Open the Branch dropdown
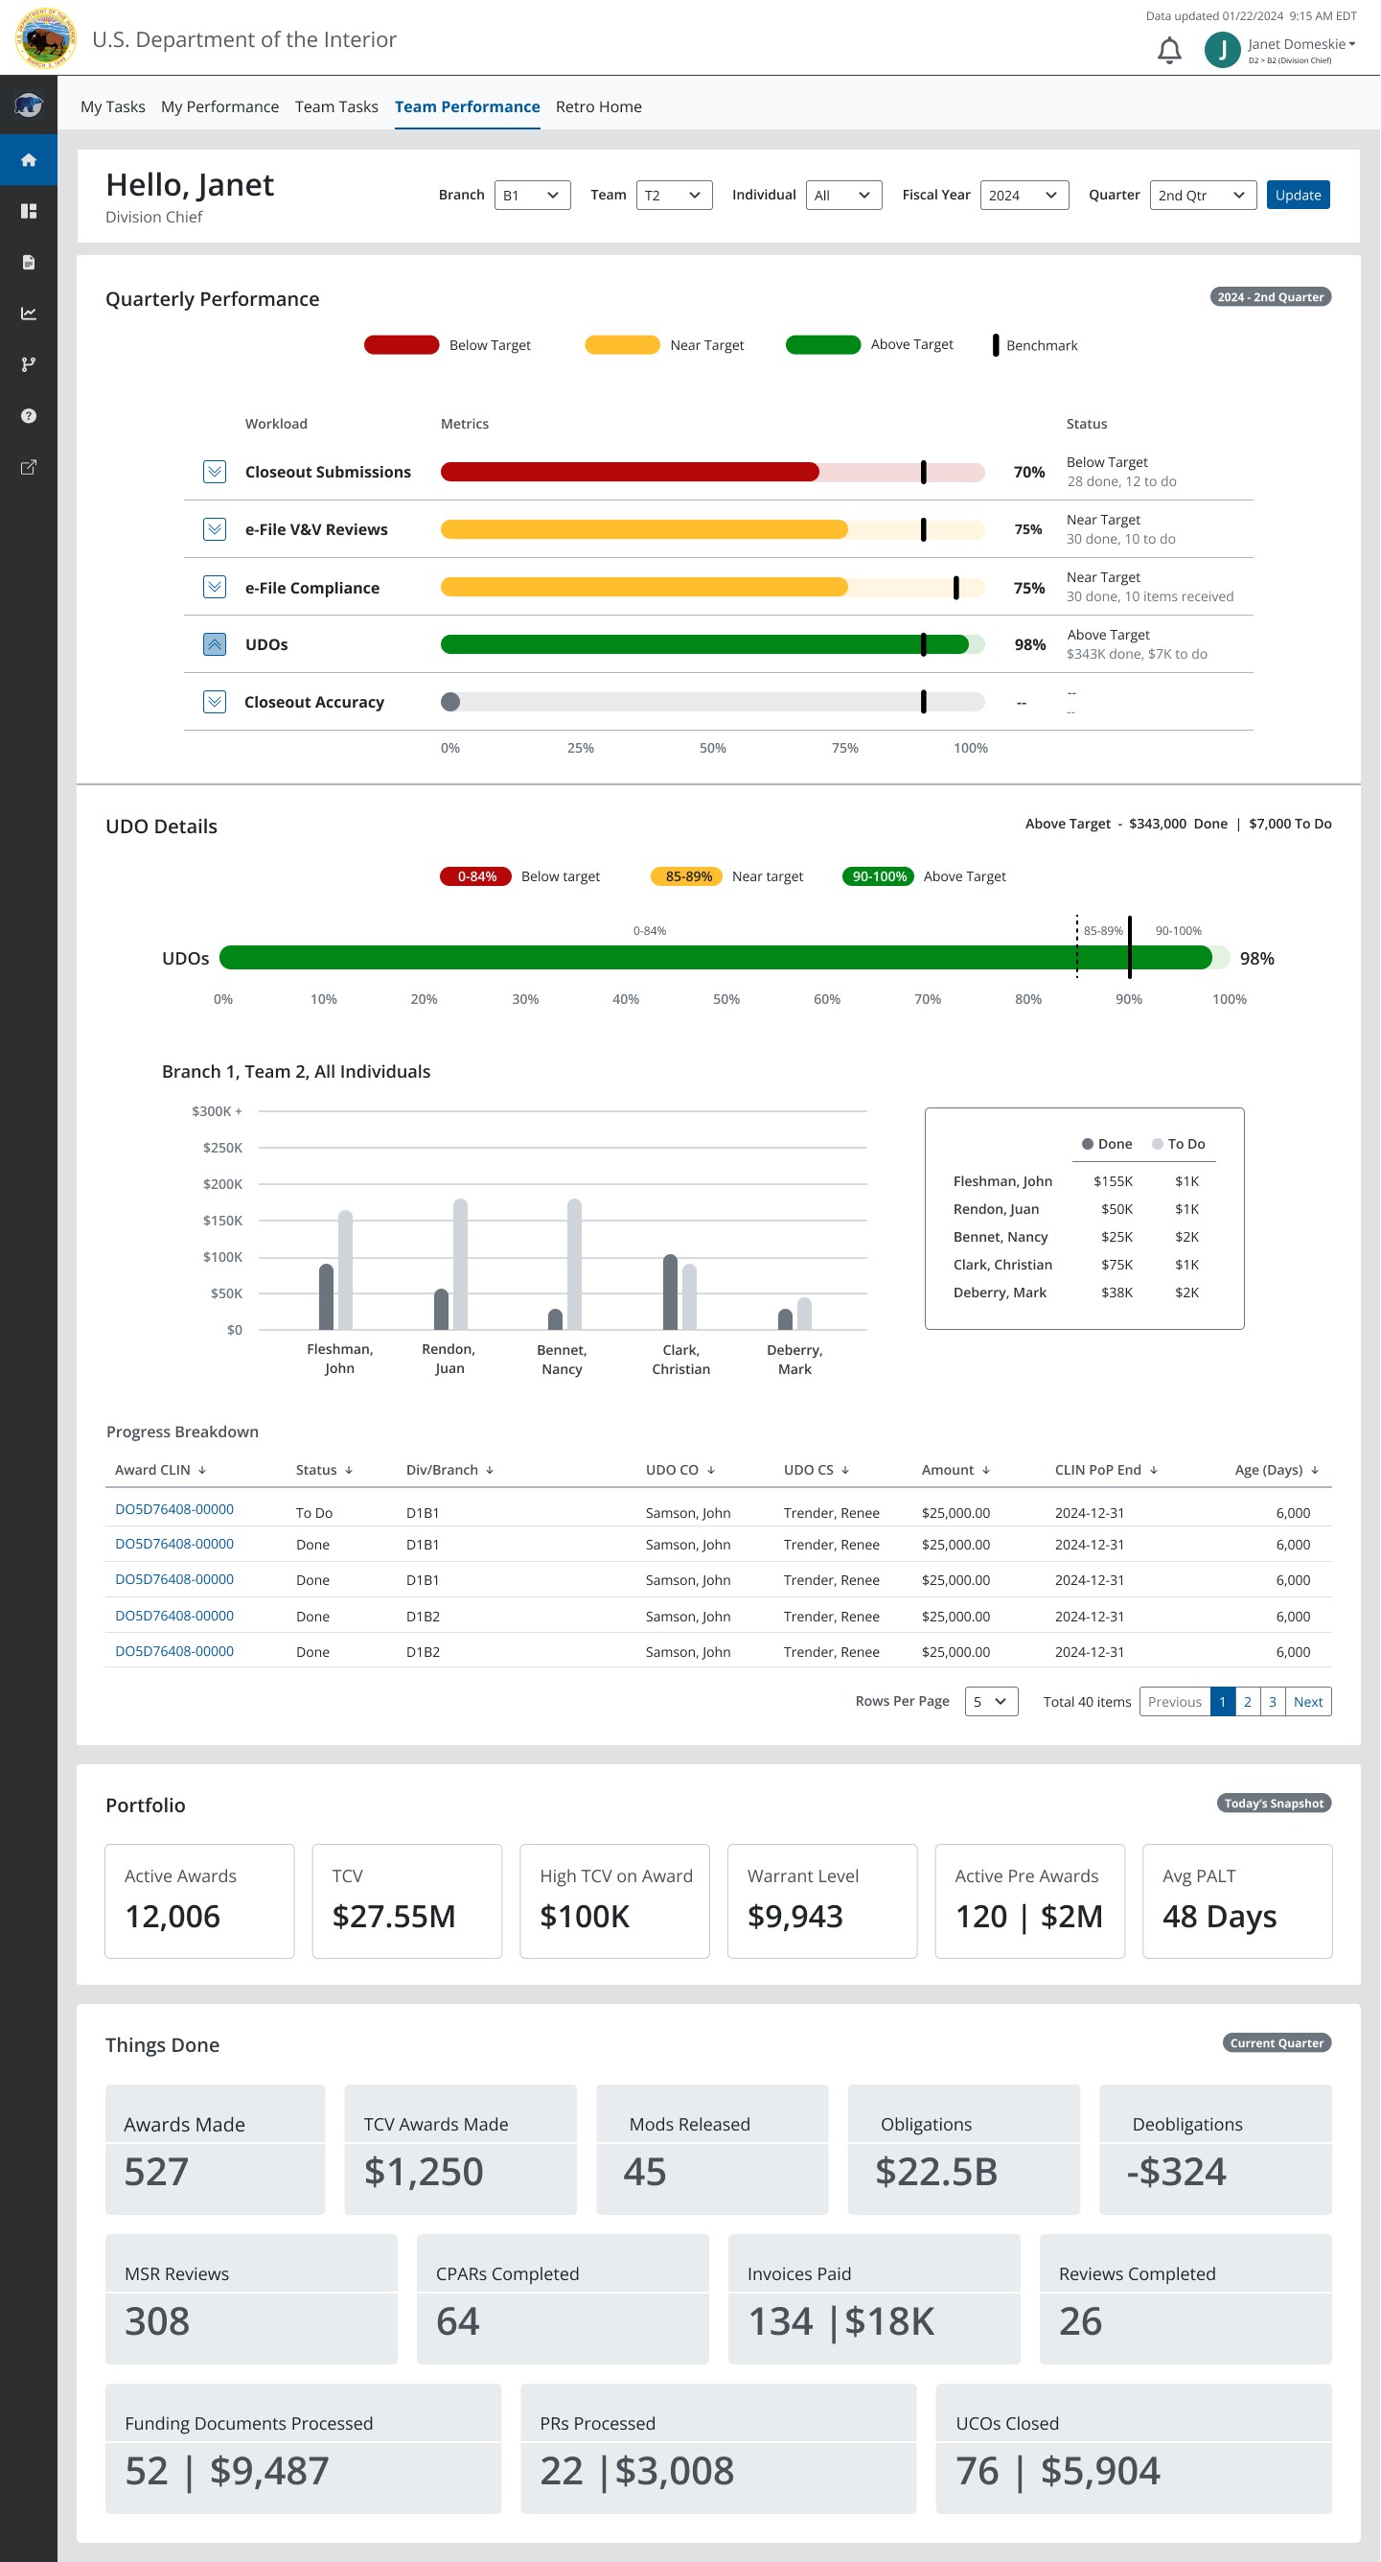The height and width of the screenshot is (2562, 1381). click(533, 195)
